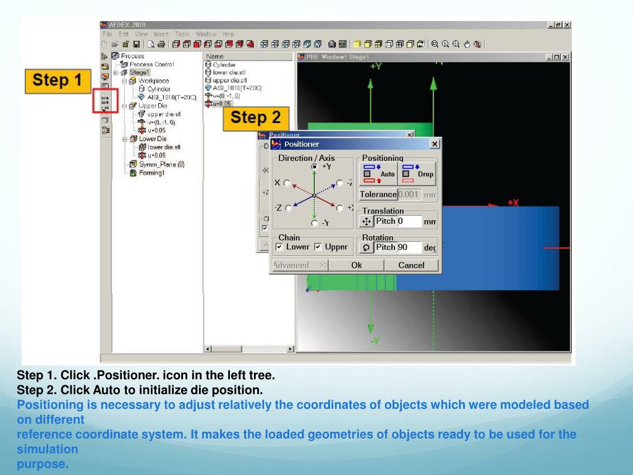Screen dimensions: 633x475
Task: Expand the Advanced >> options
Action: click(x=300, y=265)
